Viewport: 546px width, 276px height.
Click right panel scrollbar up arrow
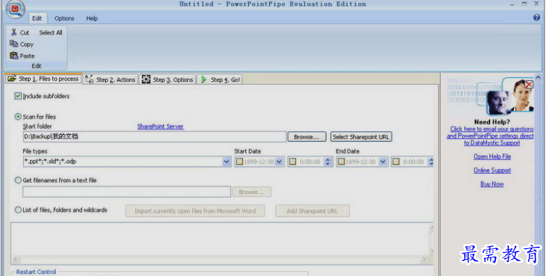tap(538, 77)
